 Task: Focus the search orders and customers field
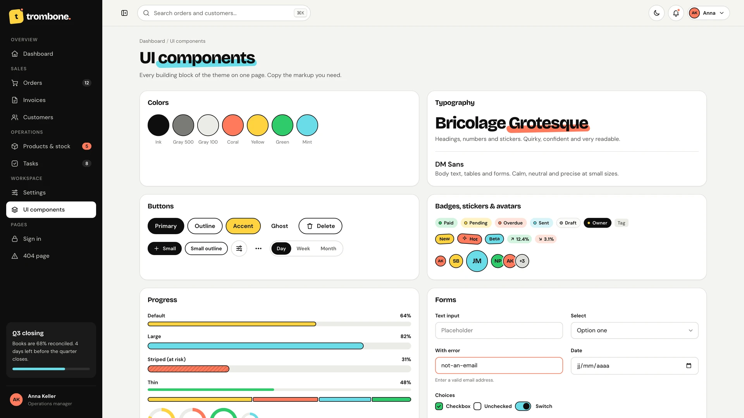click(x=224, y=13)
